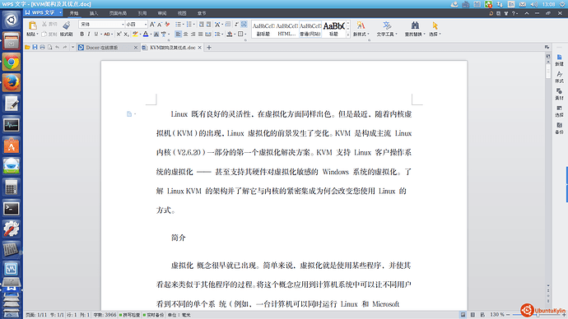Image resolution: width=568 pixels, height=319 pixels.
Task: Apply numbered list
Action: [189, 24]
